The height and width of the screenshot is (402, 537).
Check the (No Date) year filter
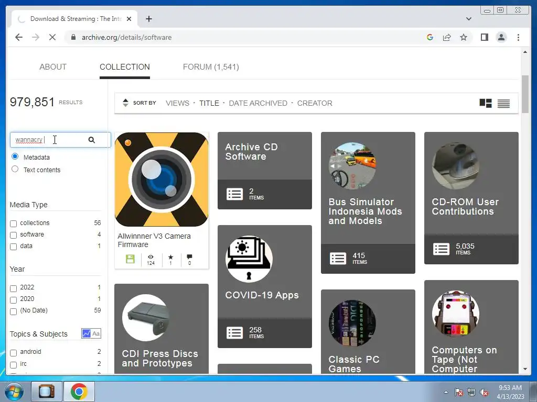pyautogui.click(x=13, y=312)
